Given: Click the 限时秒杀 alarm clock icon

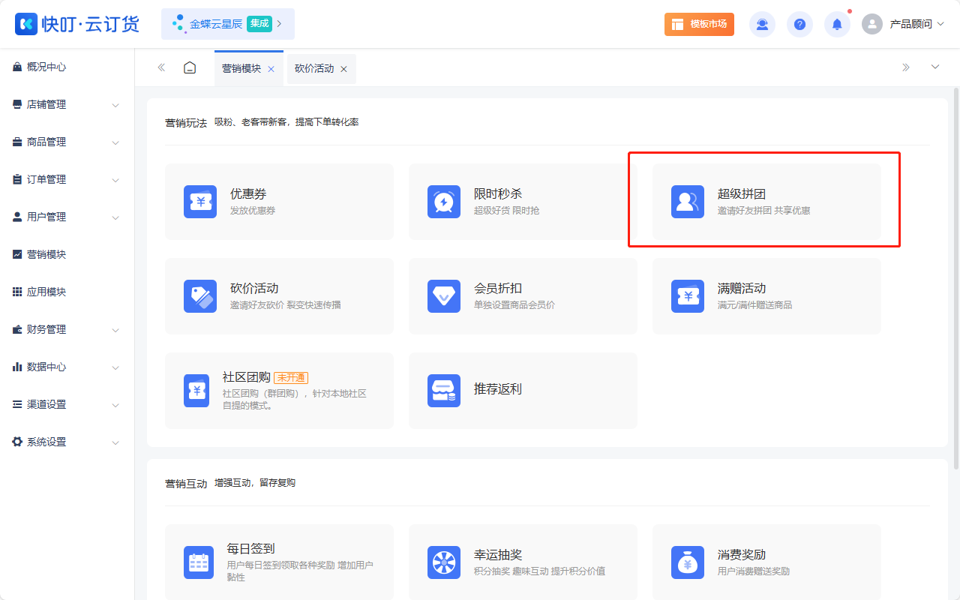Looking at the screenshot, I should tap(444, 202).
